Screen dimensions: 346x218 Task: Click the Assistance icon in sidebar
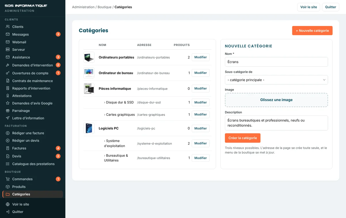8,57
